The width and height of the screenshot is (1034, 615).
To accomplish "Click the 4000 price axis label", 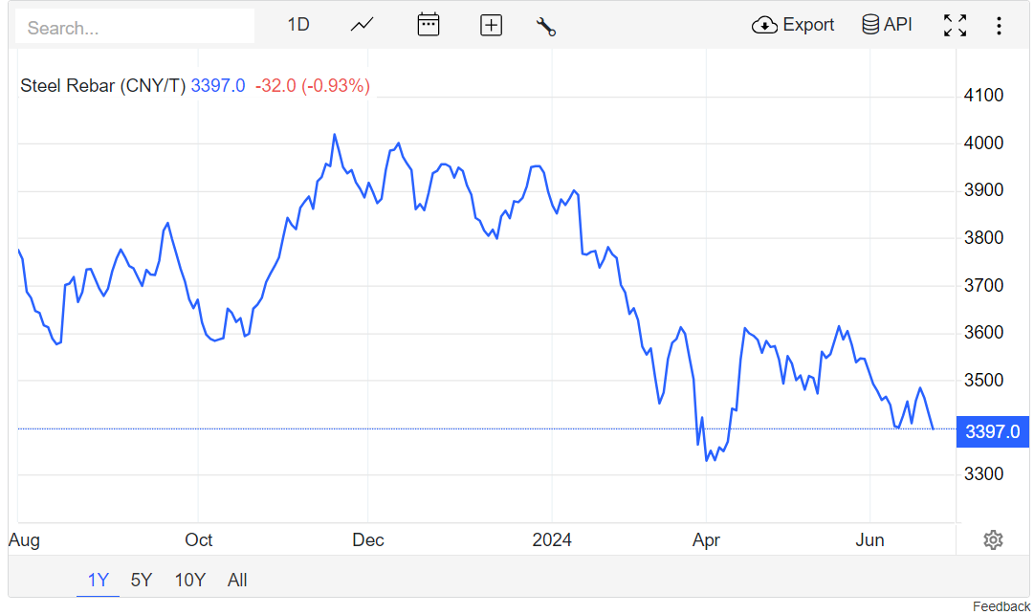I will point(983,143).
